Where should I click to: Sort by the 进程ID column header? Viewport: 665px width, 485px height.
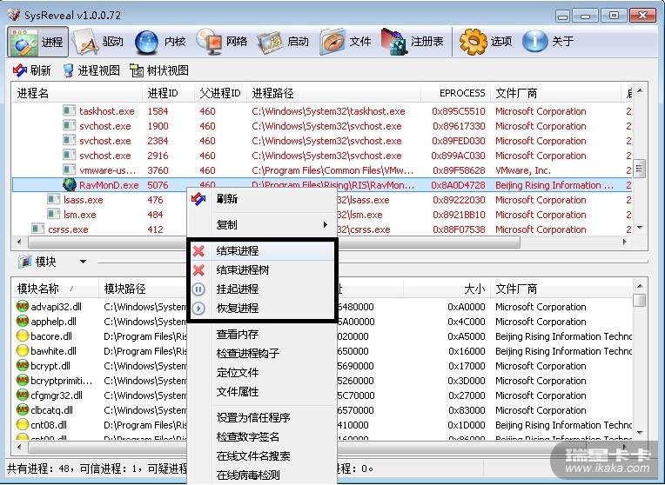point(168,93)
